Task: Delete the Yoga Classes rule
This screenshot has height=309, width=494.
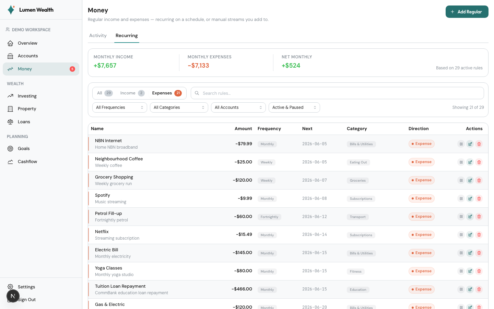Action: pyautogui.click(x=479, y=271)
